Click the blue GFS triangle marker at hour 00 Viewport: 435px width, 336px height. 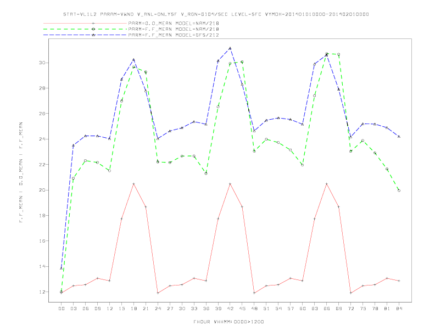[62, 268]
